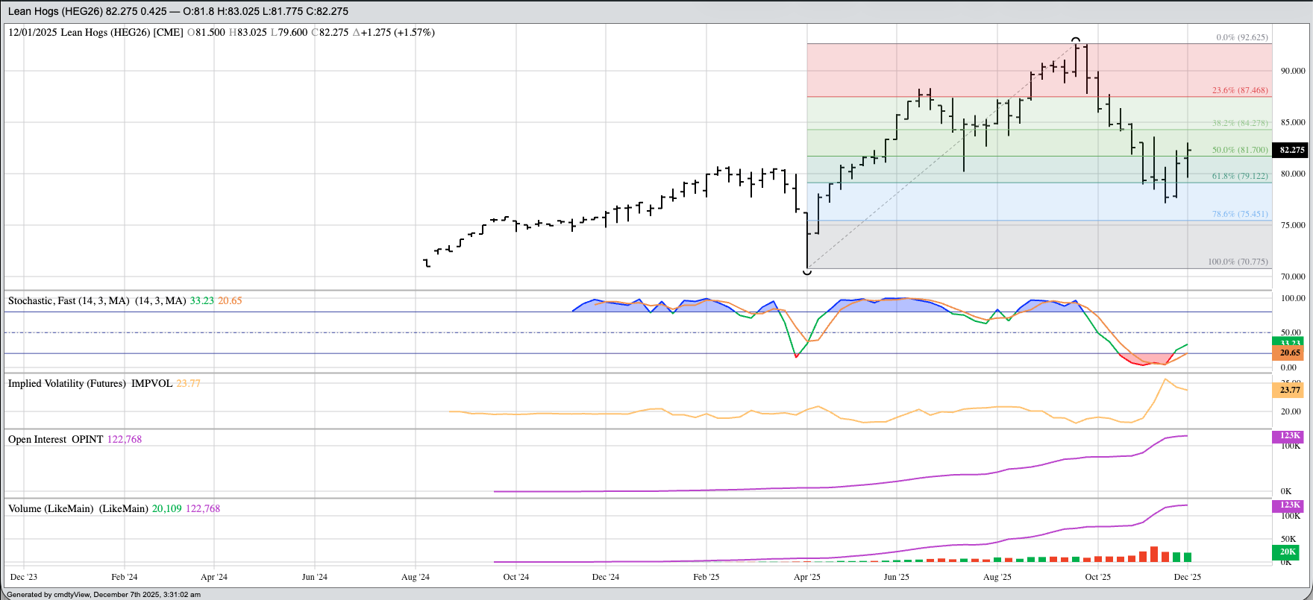The image size is (1313, 600).
Task: Click the orange 20.65 stochastic value tag
Action: tap(1290, 353)
